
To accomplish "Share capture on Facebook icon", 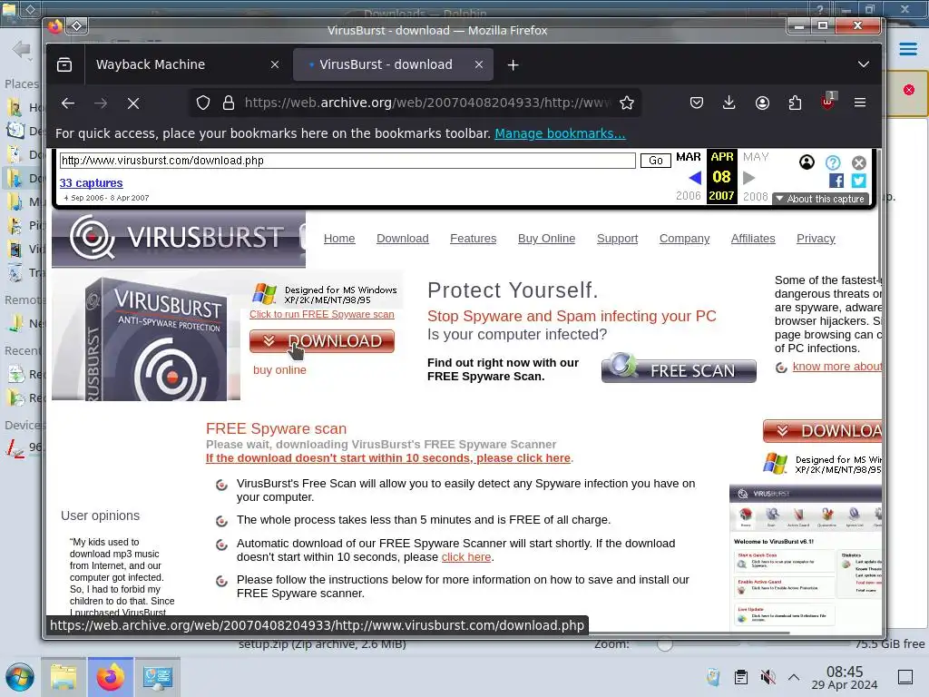I will pos(836,181).
